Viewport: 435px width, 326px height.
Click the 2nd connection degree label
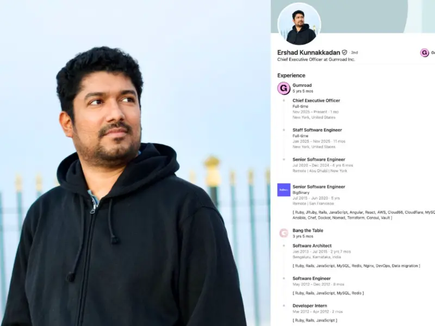point(355,52)
